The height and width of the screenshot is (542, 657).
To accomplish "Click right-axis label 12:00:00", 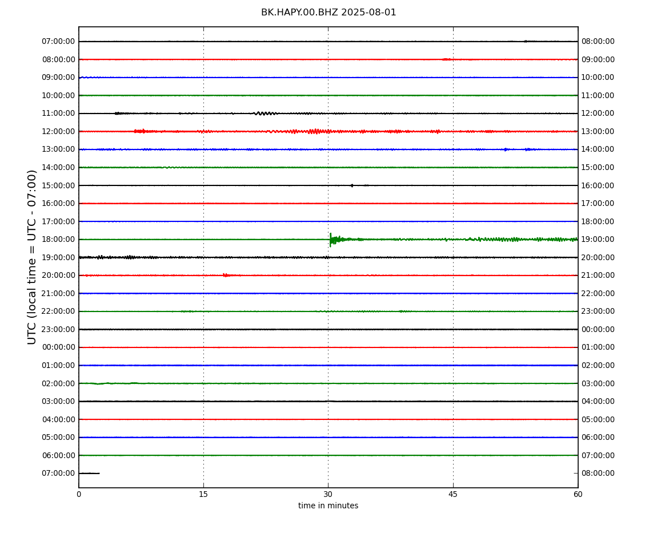I will click(x=598, y=114).
